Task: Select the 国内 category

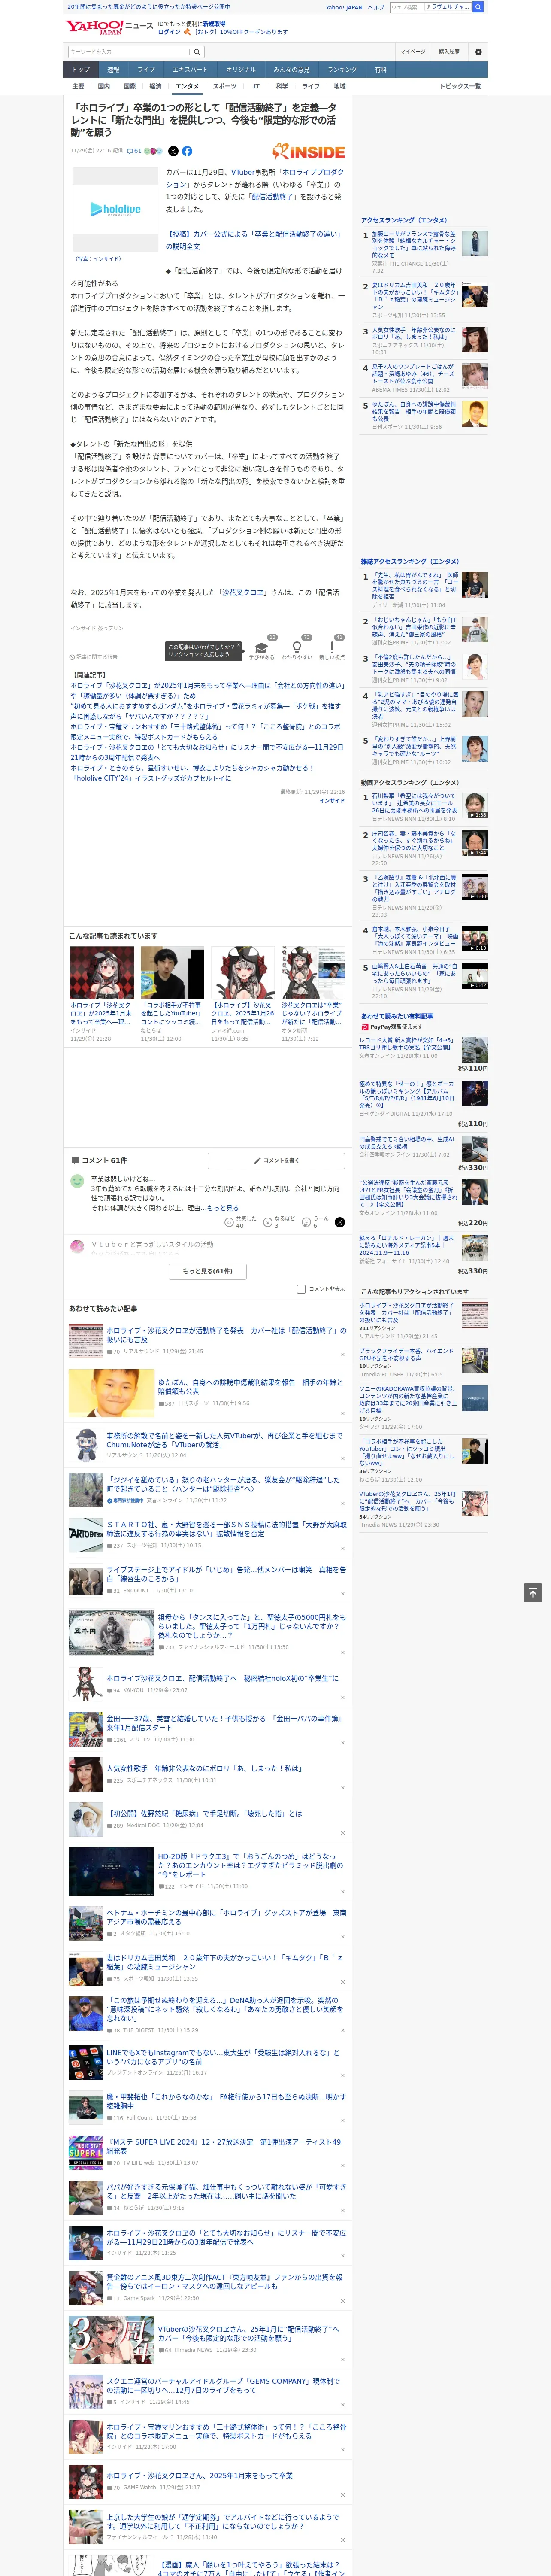Action: 104,86
